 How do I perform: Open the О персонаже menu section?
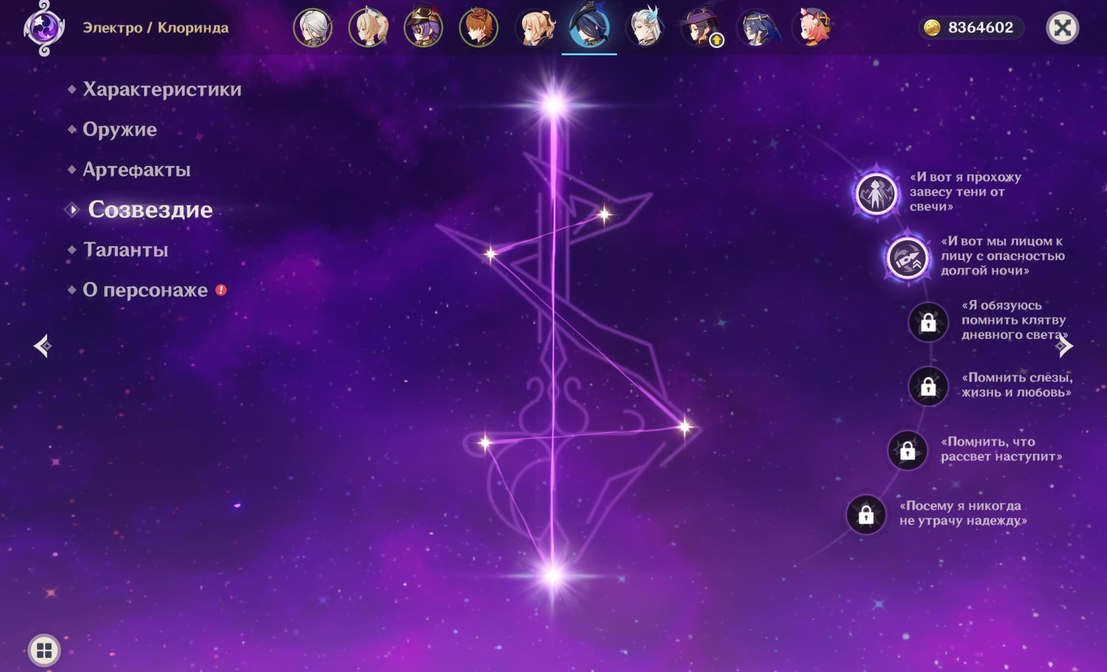coord(145,290)
